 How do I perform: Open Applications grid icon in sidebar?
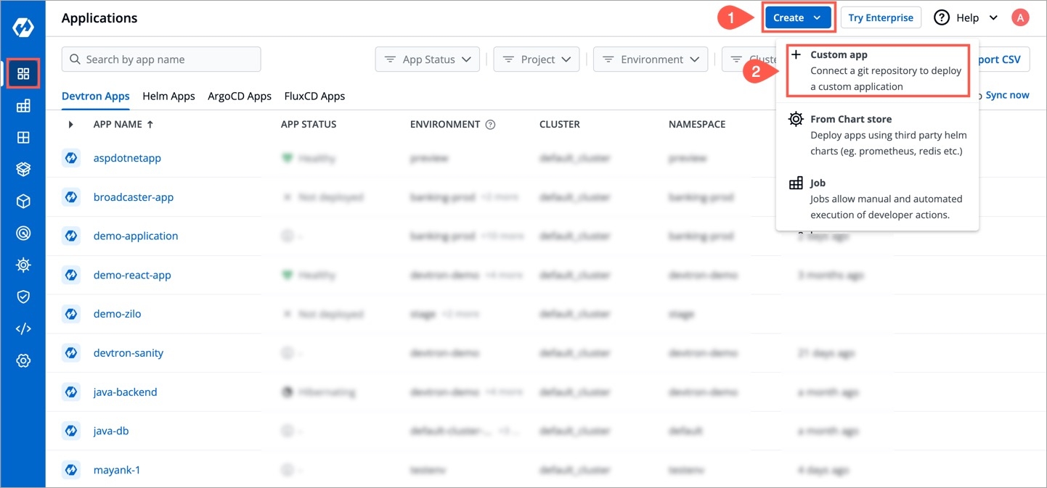(x=23, y=74)
